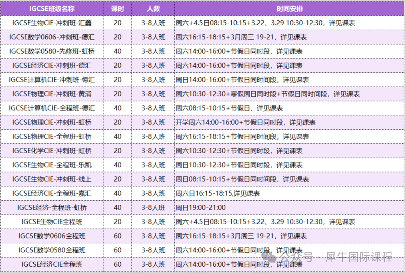Select the IGCSE生物CIE-冲刺班-汇鑫 class cell
The width and height of the screenshot is (405, 273).
point(52,23)
